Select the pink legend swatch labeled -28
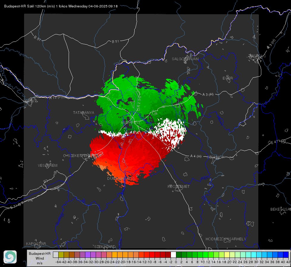291x267 pixels. click(104, 255)
